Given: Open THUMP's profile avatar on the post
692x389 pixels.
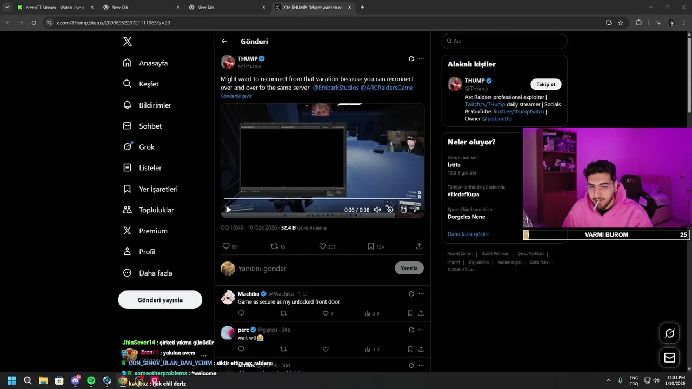Looking at the screenshot, I should point(228,62).
